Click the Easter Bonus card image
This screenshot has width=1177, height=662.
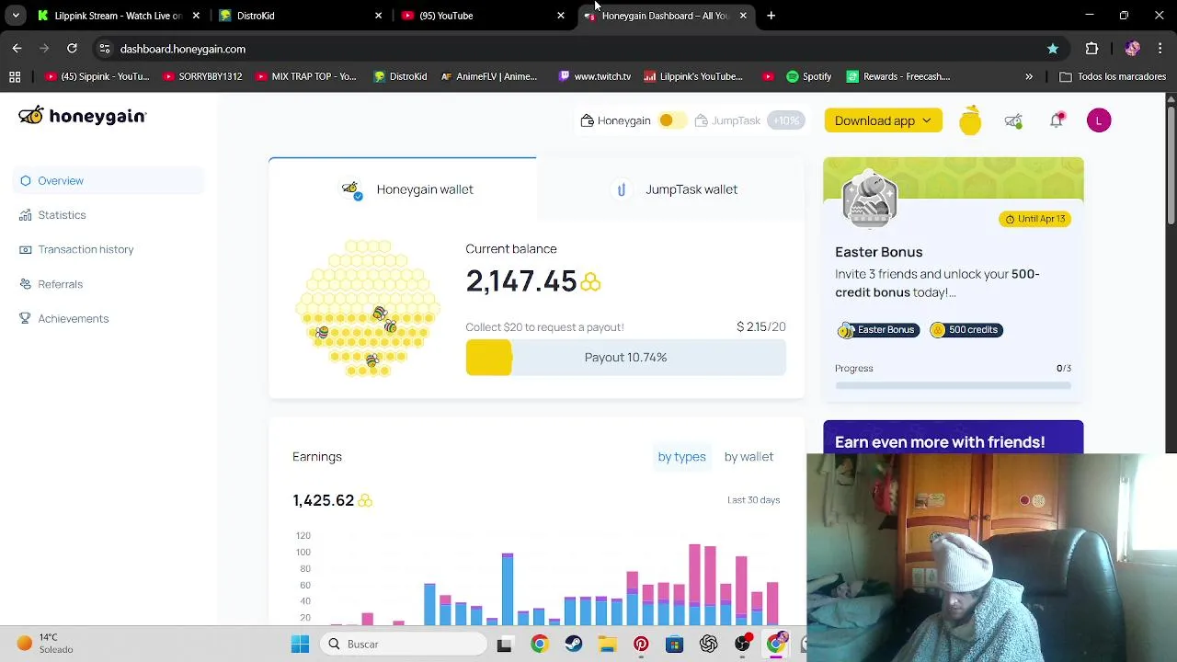(869, 198)
